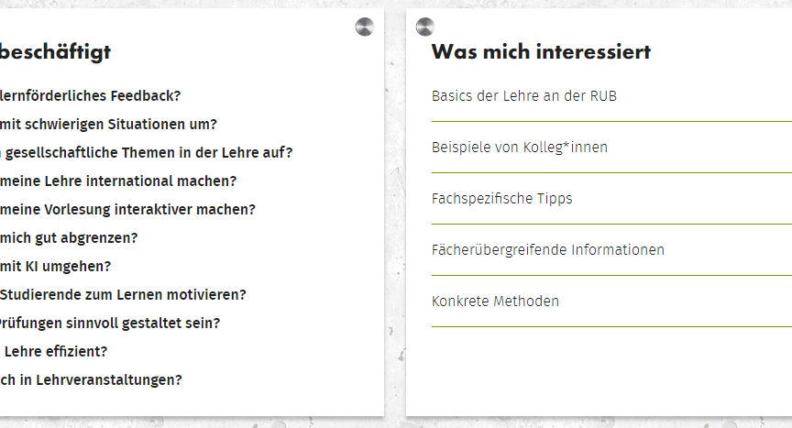Expand the 'Fächerübergreifende Informationen' section
792x428 pixels.
coord(611,250)
